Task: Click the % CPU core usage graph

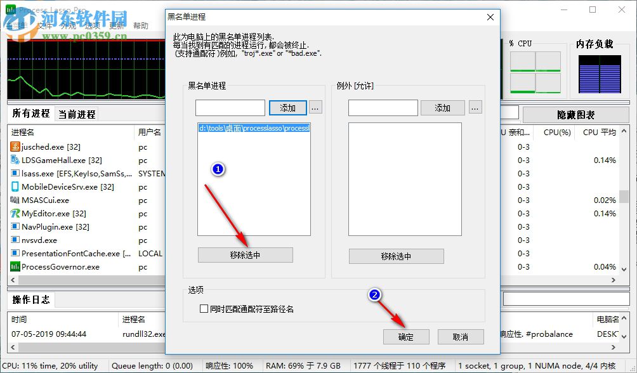Action: click(x=535, y=72)
